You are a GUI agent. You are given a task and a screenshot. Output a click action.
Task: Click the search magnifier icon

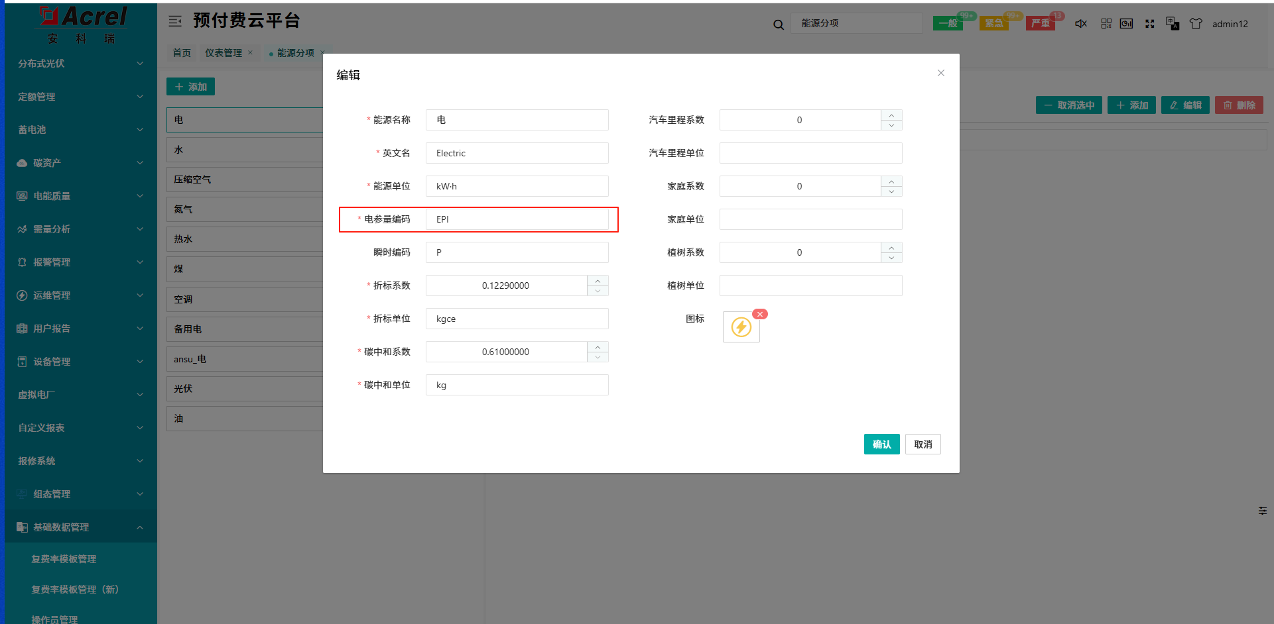[x=778, y=25]
